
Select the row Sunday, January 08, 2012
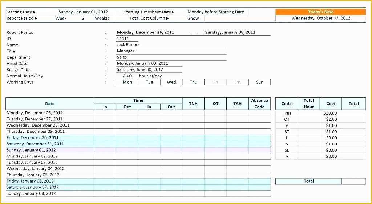[x=138, y=193]
